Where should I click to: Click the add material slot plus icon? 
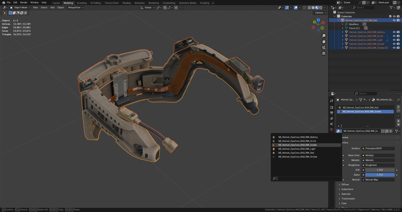(x=398, y=107)
